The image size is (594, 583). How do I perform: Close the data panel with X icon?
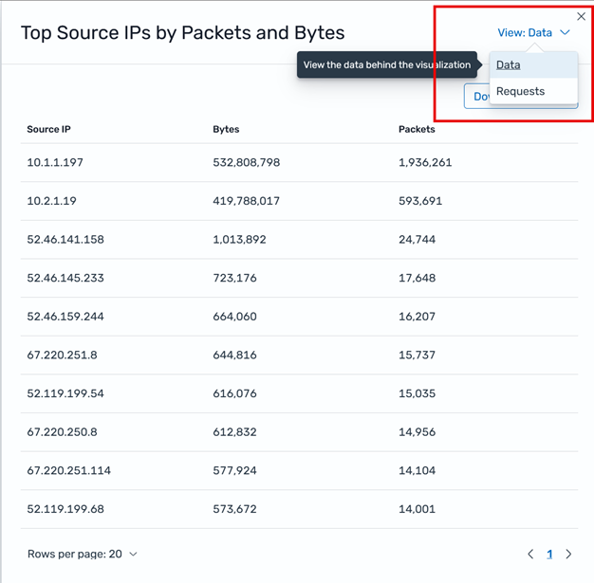581,16
